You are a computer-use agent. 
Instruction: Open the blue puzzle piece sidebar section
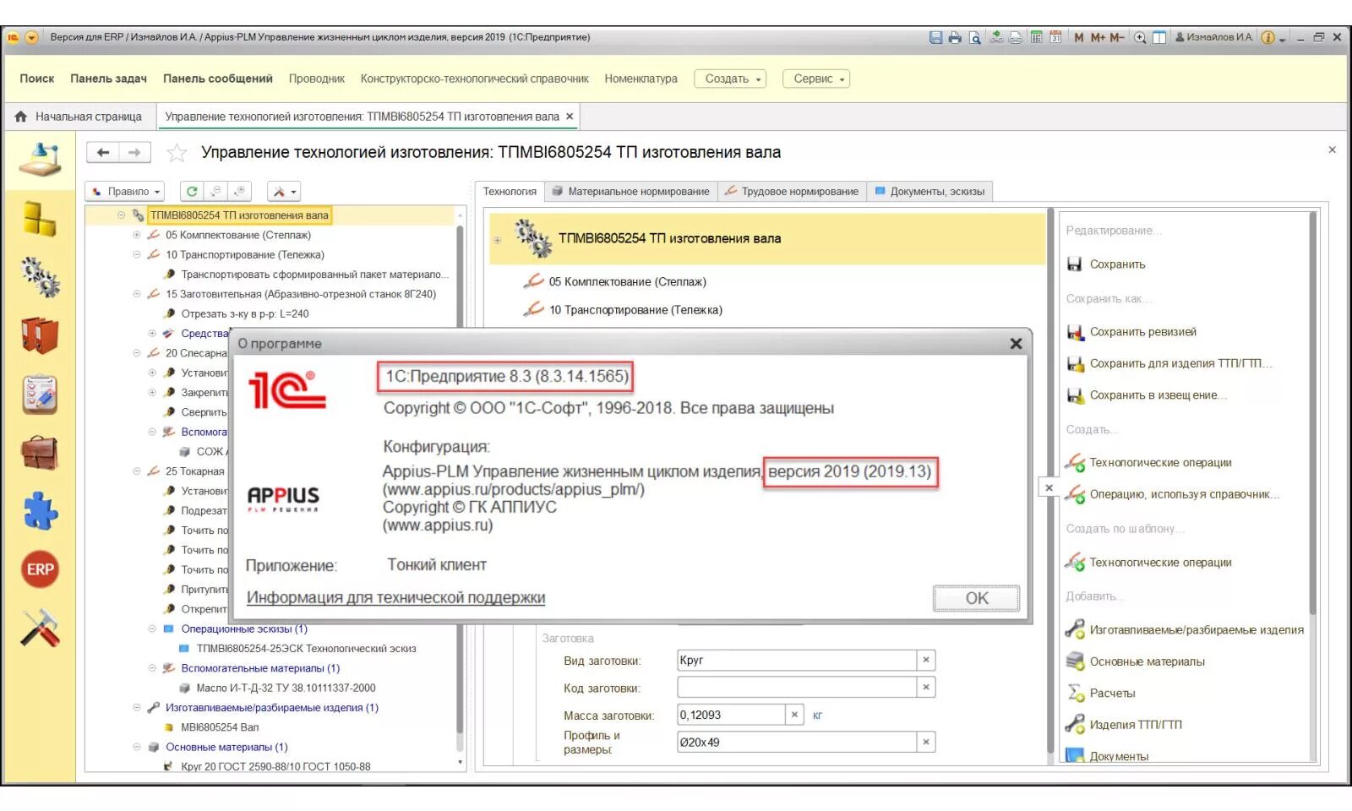(x=40, y=511)
